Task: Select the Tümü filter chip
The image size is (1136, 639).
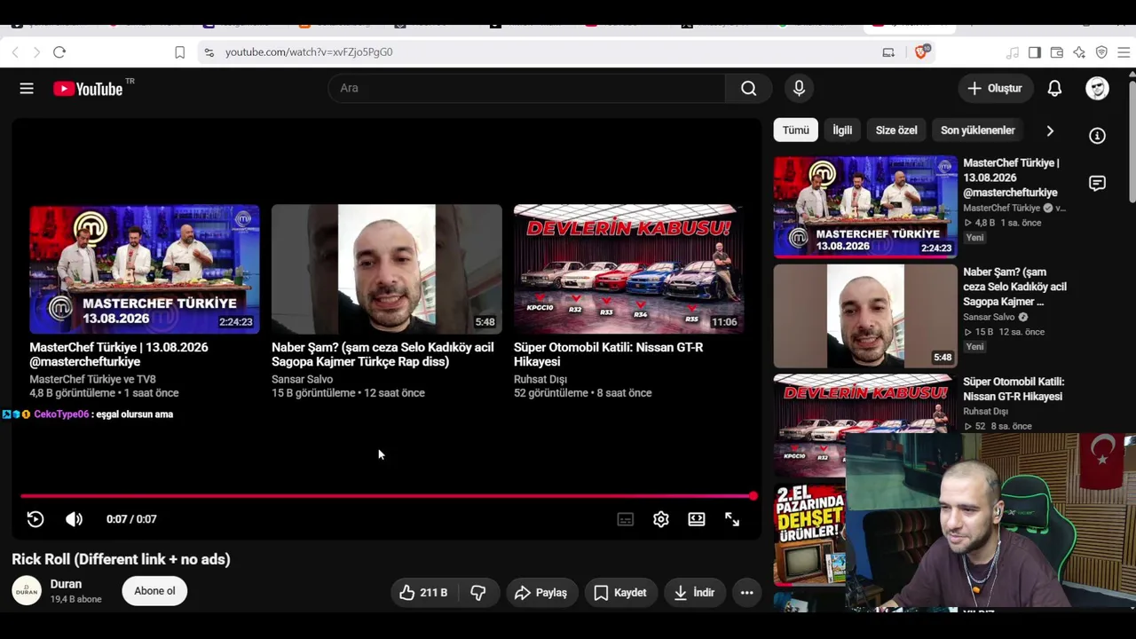Action: [x=795, y=130]
